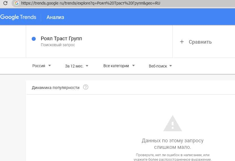Viewport: 235px width, 161px height.
Task: Click the Google Trends logo
Action: point(18,17)
